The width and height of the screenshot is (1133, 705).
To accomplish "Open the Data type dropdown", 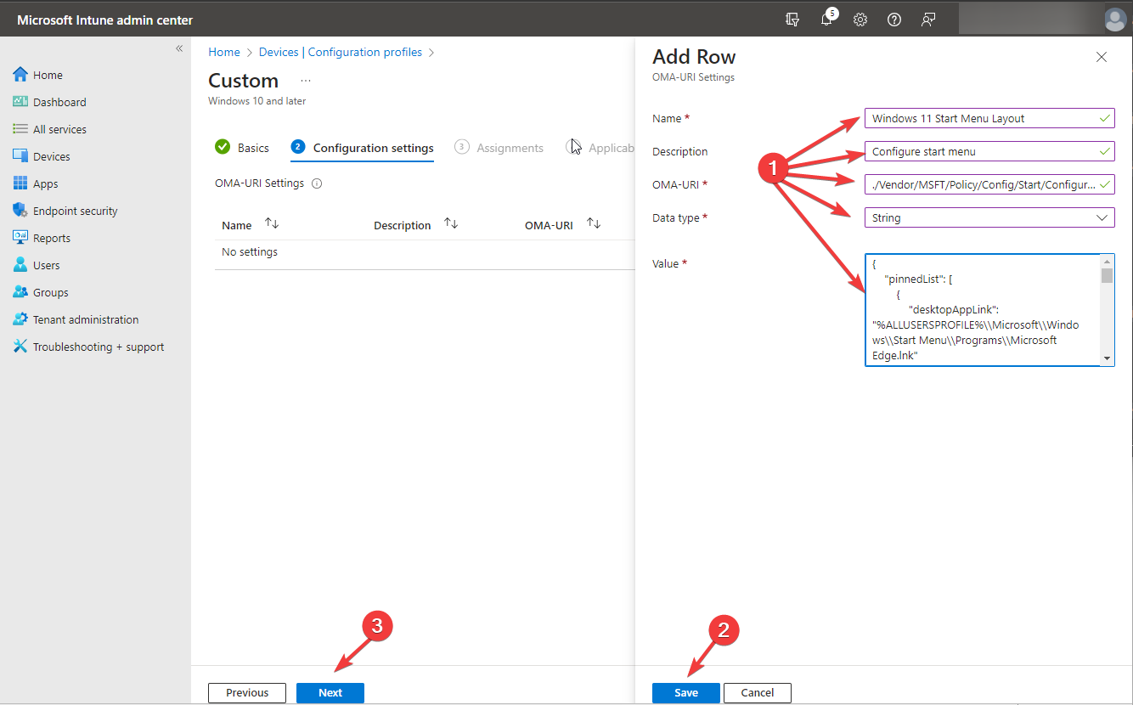I will [x=989, y=217].
